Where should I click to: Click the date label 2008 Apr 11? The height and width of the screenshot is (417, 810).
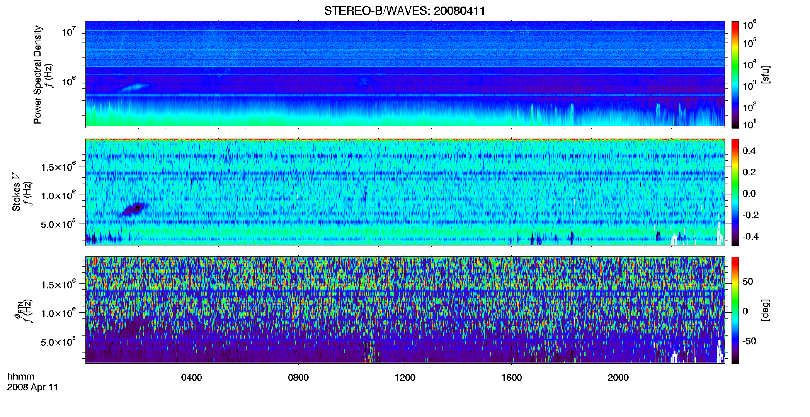[x=33, y=387]
